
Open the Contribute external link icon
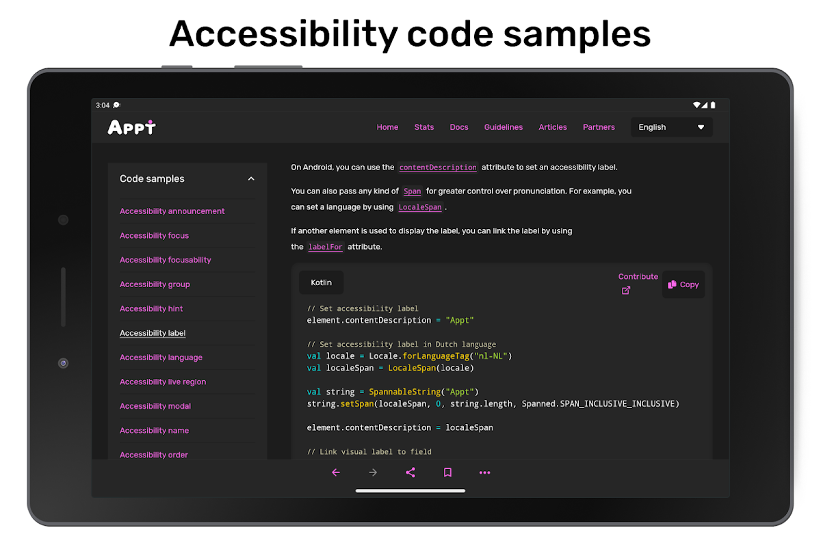click(x=625, y=291)
